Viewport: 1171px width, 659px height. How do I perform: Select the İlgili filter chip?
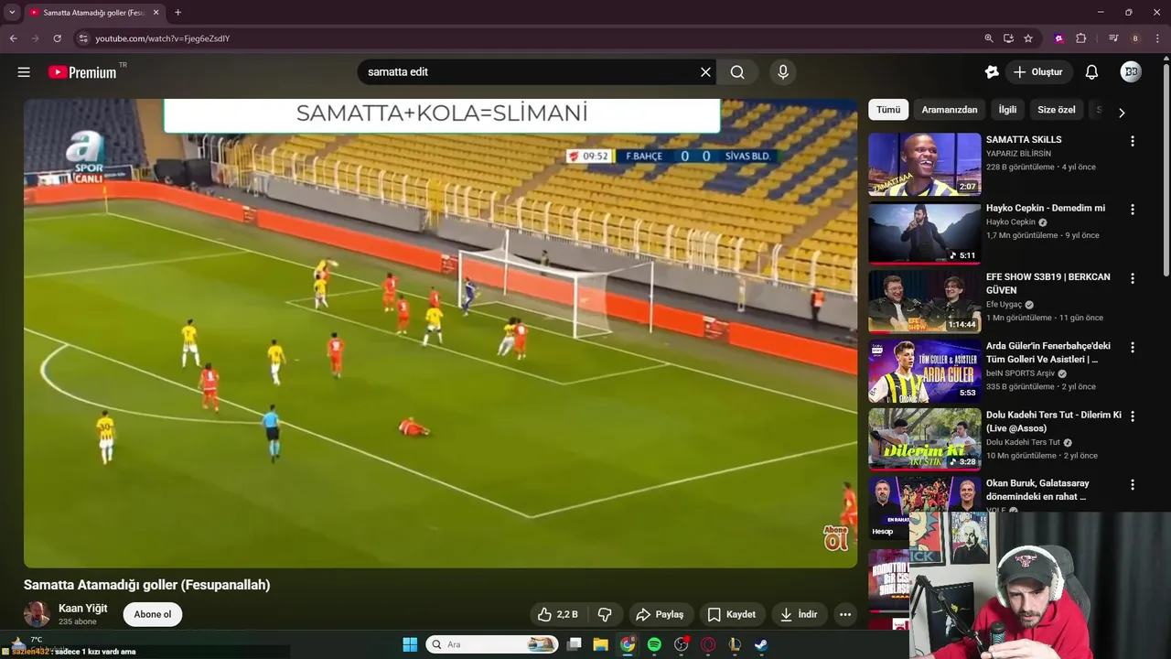tap(1007, 110)
